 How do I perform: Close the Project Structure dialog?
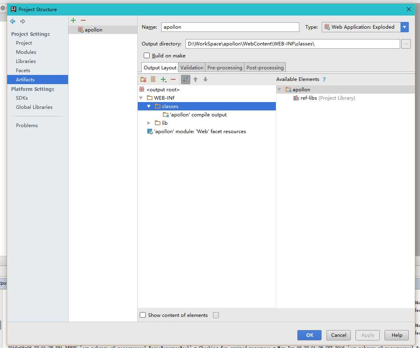[409, 10]
